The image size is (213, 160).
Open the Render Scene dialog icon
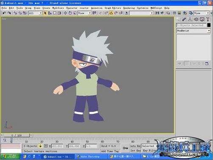click(191, 13)
